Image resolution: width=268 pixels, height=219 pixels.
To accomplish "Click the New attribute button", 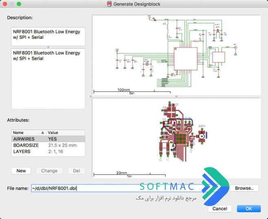I will point(21,171).
